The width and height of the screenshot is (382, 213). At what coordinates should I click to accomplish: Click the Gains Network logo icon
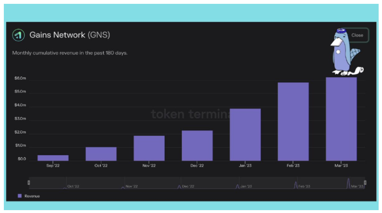pos(19,35)
